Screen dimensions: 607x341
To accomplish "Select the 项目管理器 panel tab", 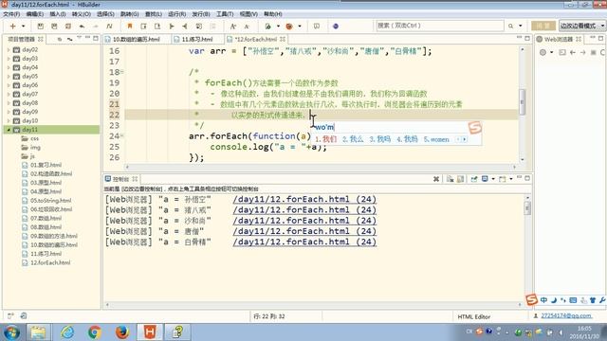I will pos(21,39).
